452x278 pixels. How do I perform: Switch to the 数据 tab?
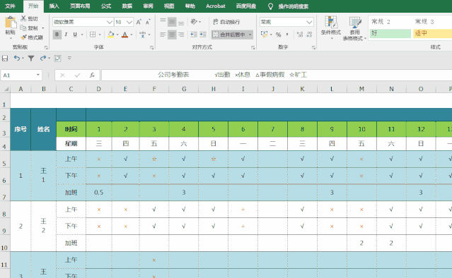point(127,6)
